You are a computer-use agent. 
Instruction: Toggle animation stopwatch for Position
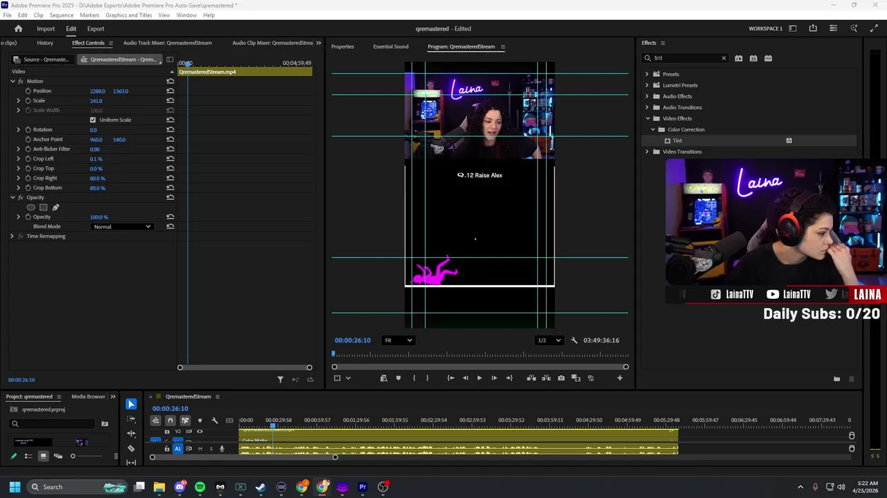pos(28,91)
